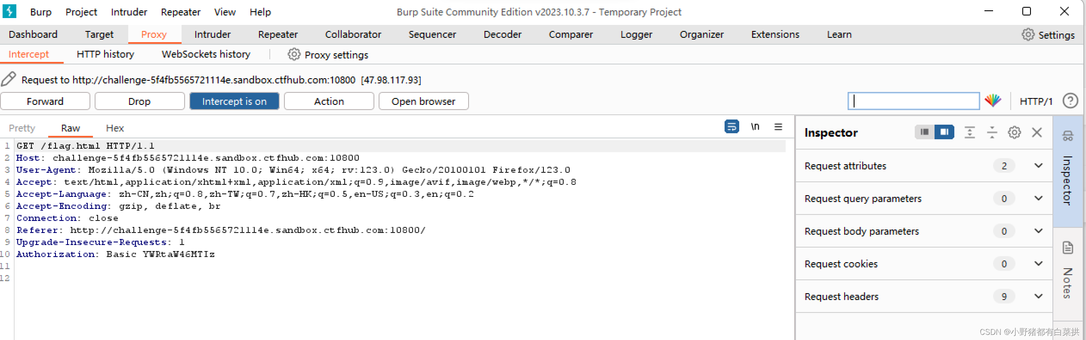Open Burp Settings in the top right corner
1086x340 pixels.
tap(1049, 34)
